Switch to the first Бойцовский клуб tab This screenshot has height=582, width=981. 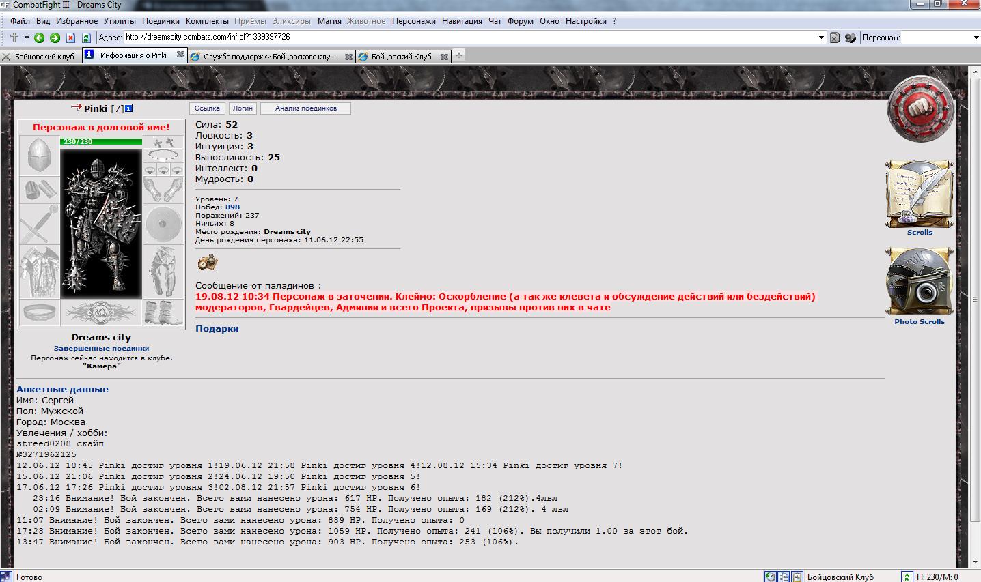point(41,57)
